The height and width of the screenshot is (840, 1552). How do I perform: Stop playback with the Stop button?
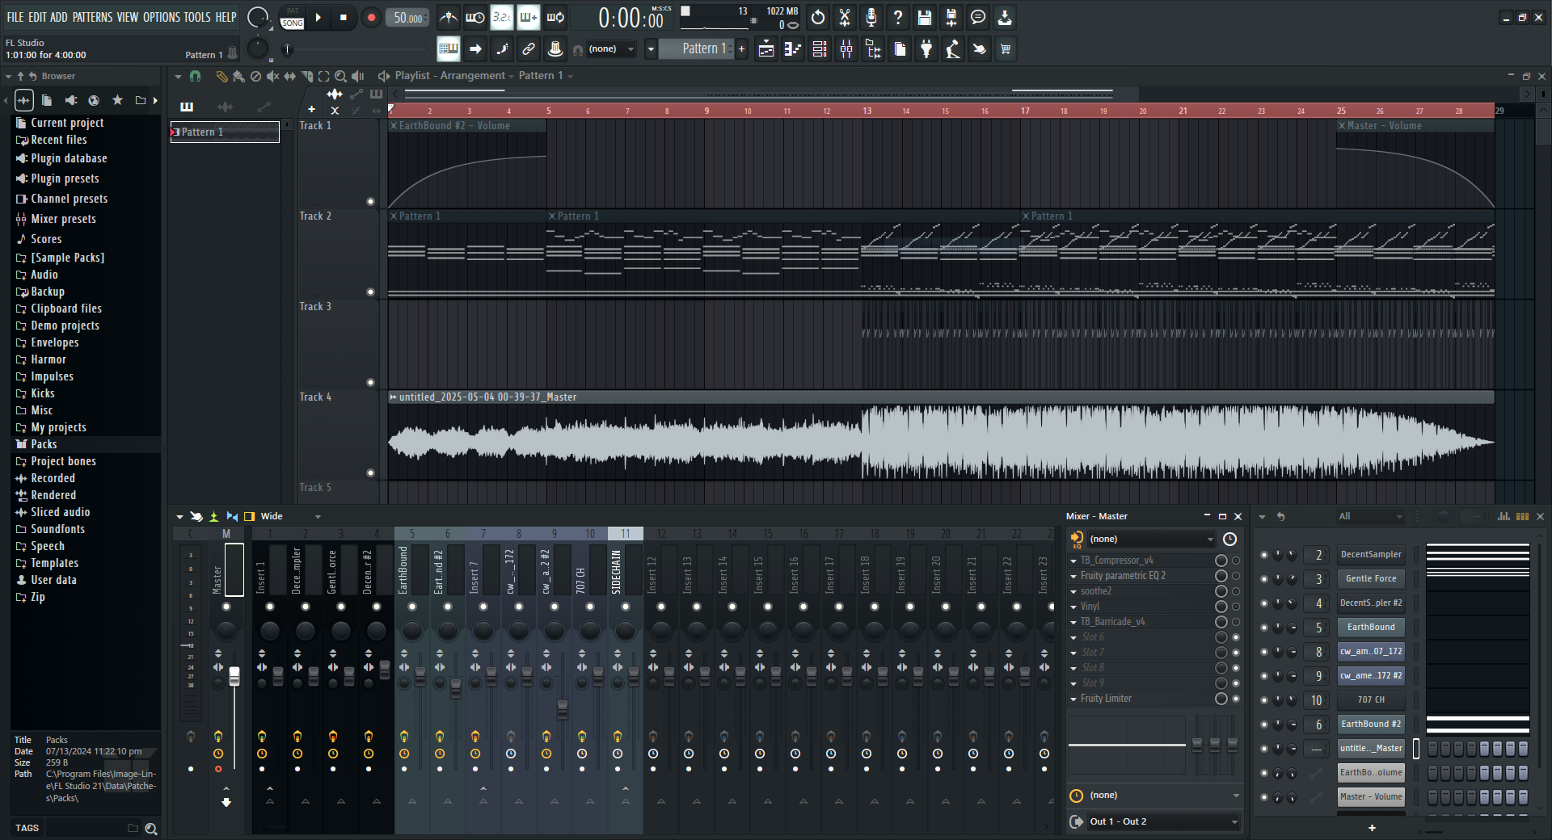click(x=344, y=17)
